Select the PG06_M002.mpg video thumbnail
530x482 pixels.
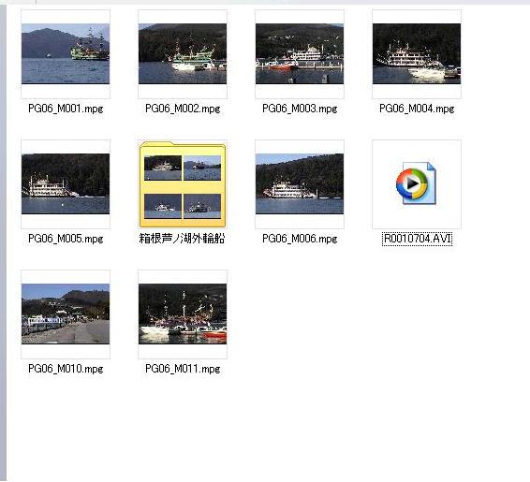coord(183,53)
